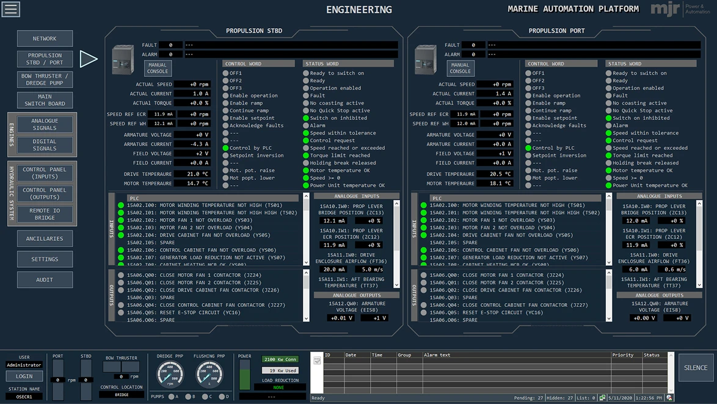Click the green POWER level bar

[245, 375]
